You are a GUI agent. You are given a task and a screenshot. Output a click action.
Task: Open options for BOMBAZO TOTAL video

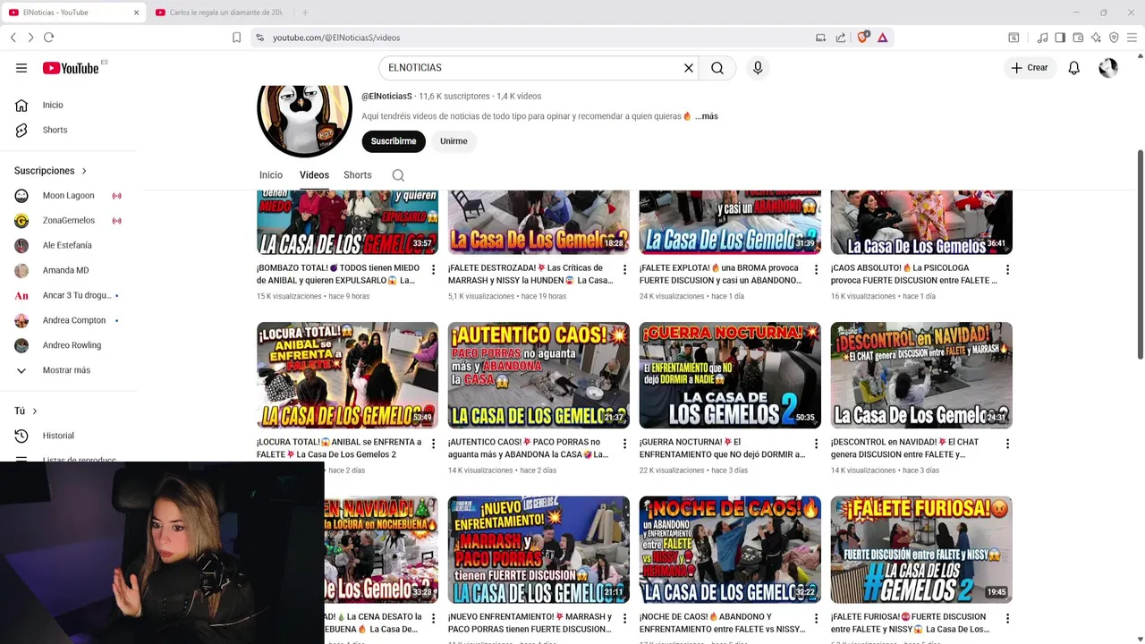point(433,269)
